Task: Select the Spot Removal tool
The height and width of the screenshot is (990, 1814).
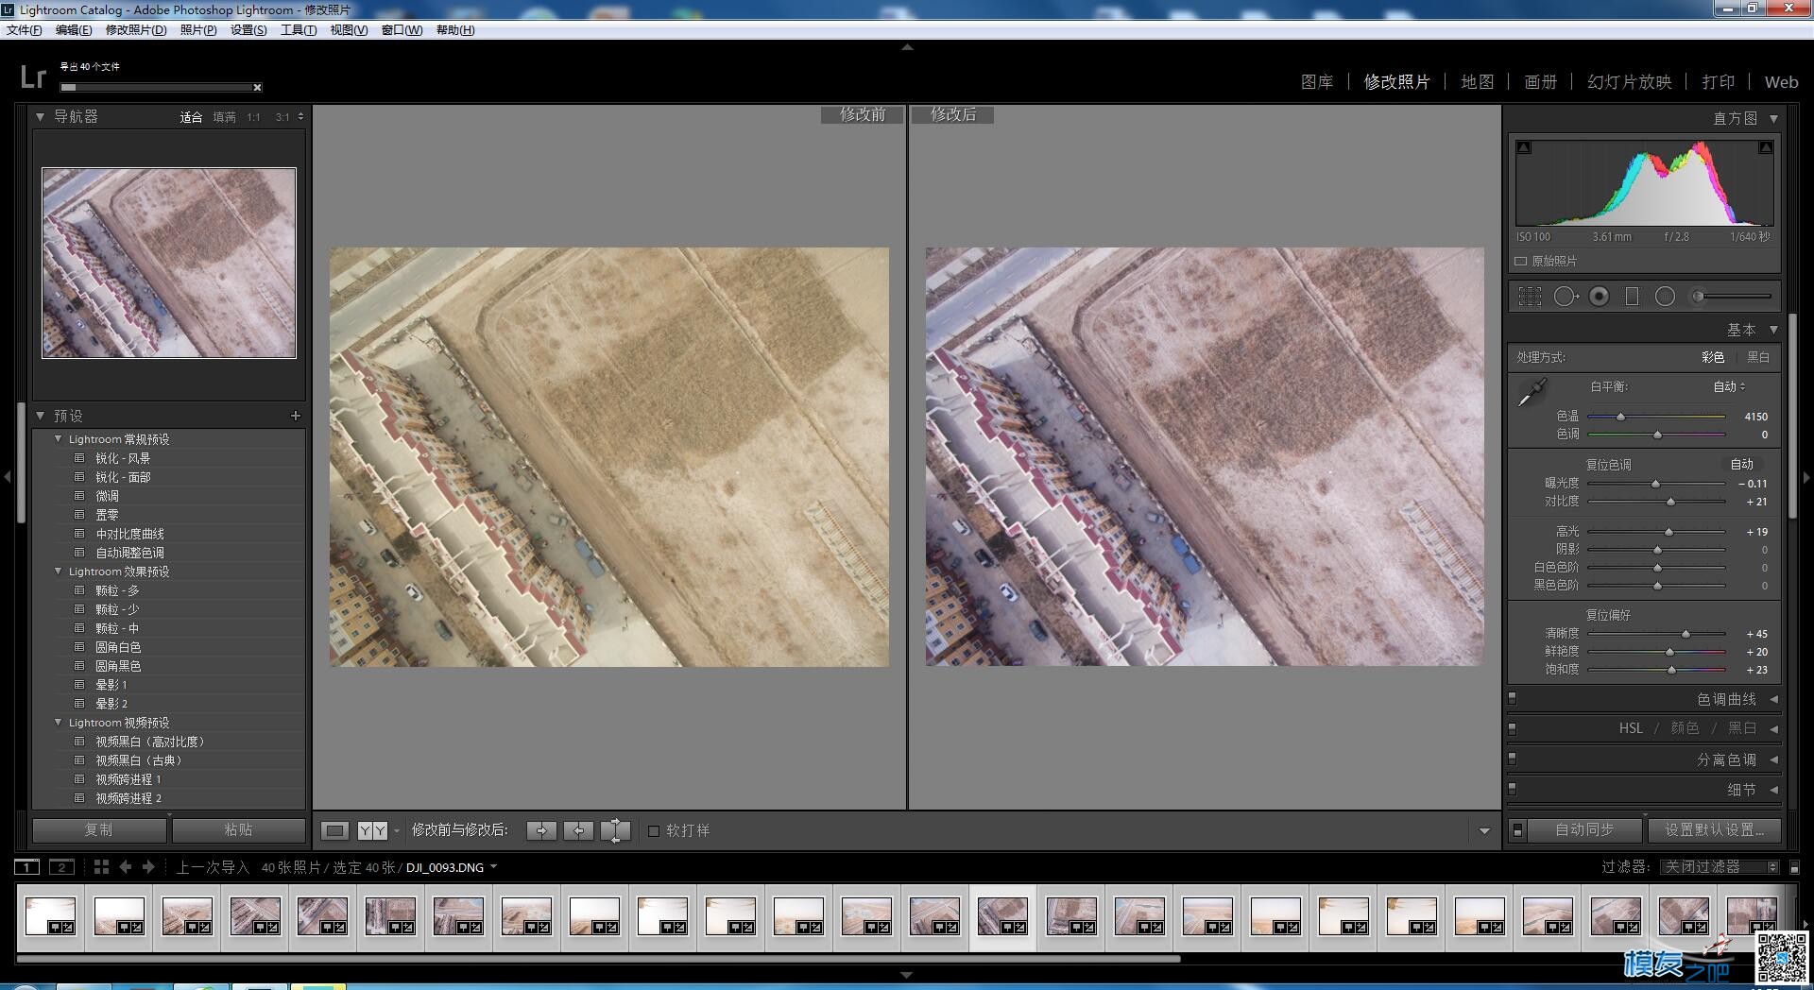Action: coord(1566,297)
